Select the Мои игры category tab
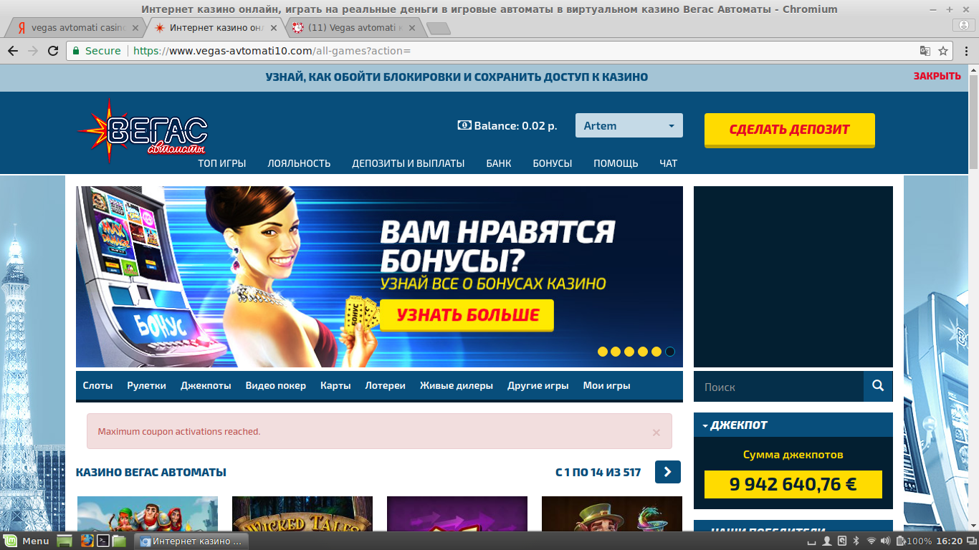The width and height of the screenshot is (979, 550). [x=607, y=385]
